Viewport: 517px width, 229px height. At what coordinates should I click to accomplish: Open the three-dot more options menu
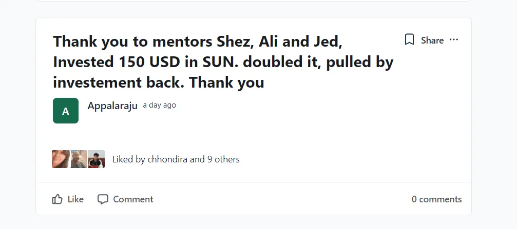454,40
